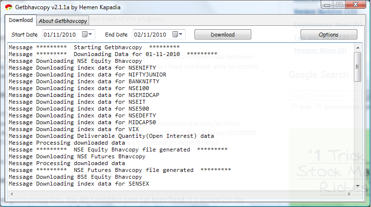371x207 pixels.
Task: Select the Download tab
Action: pos(21,20)
